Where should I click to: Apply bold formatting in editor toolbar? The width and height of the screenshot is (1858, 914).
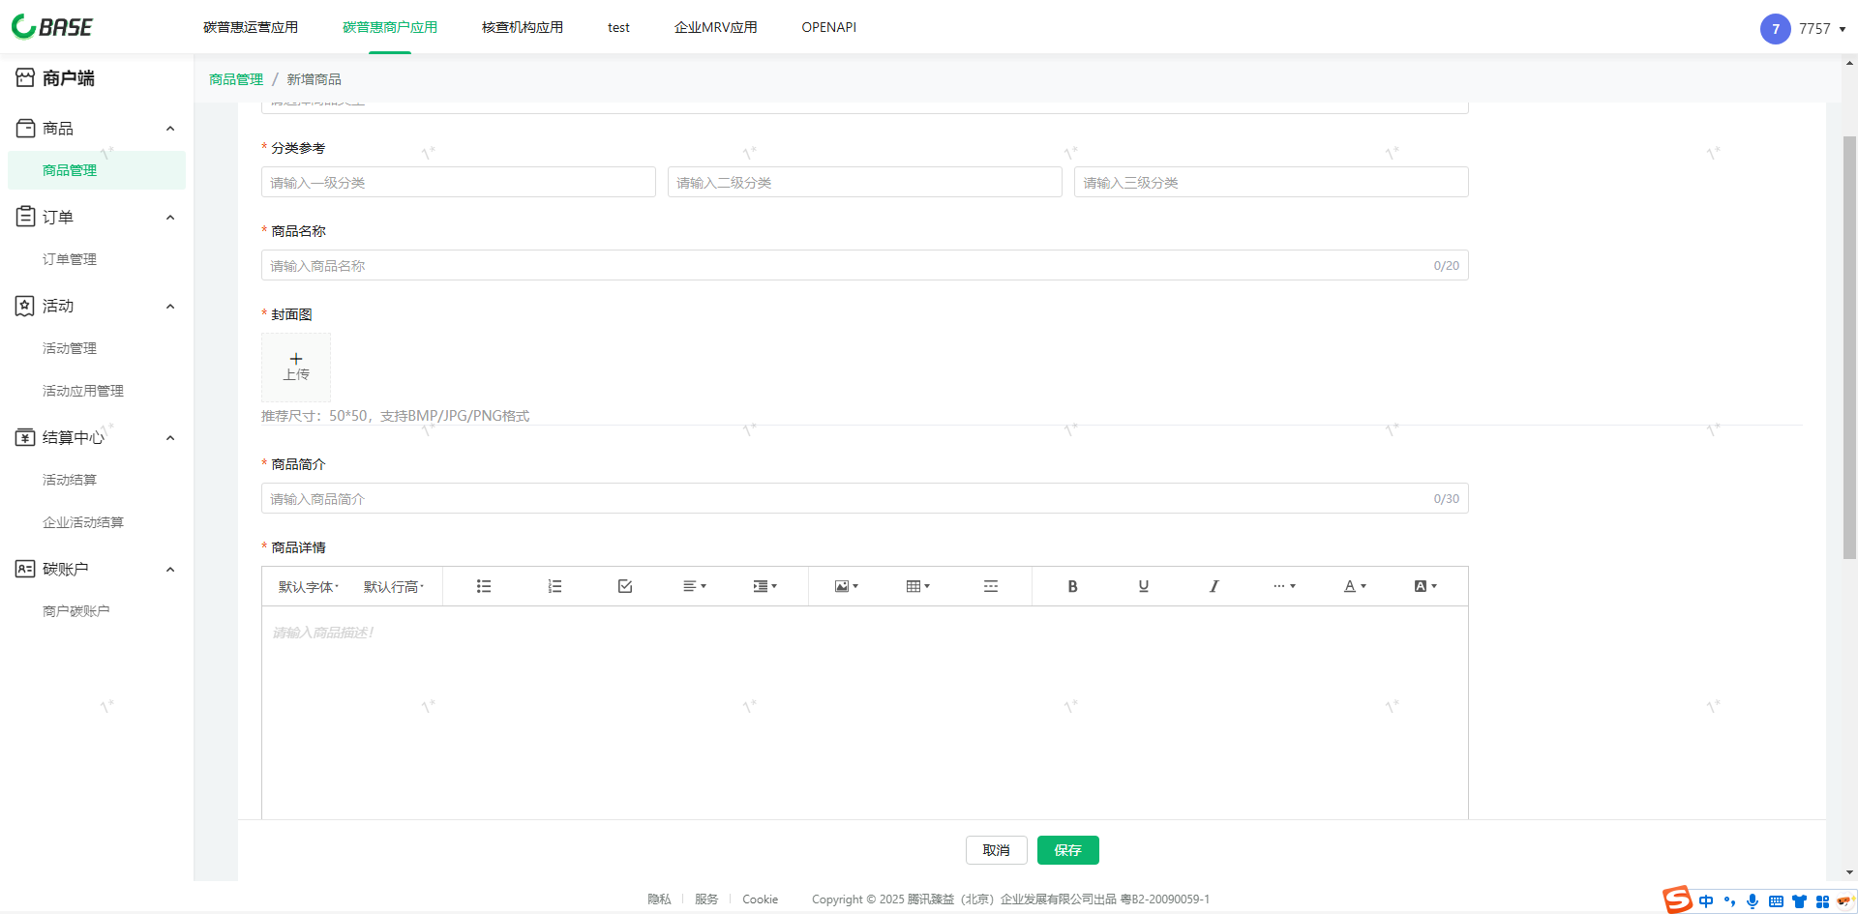[x=1072, y=586]
